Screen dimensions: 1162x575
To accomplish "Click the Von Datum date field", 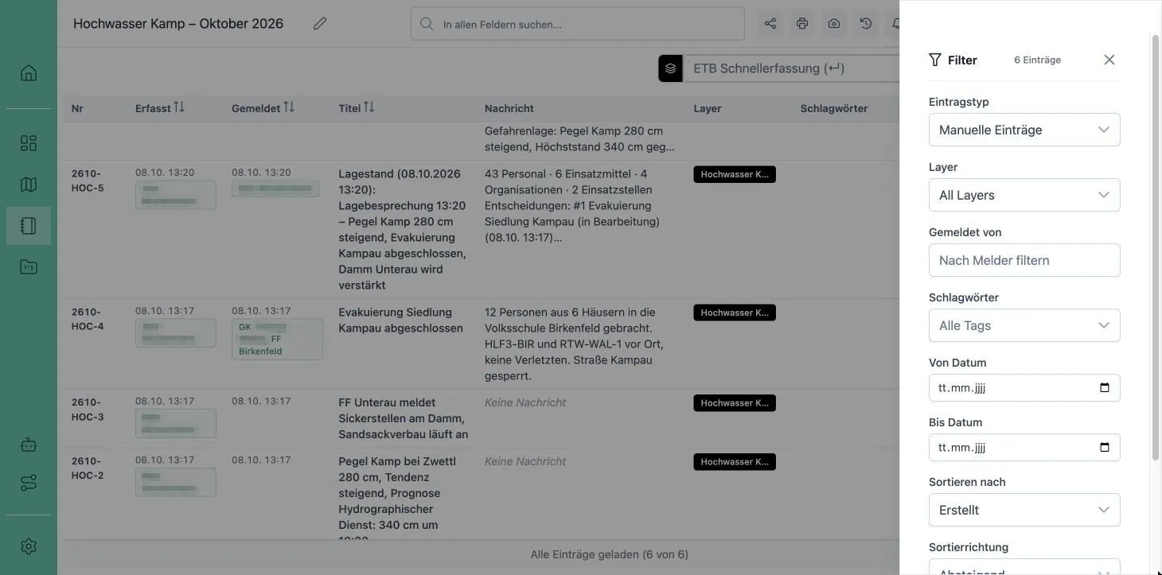I will click(x=1024, y=388).
